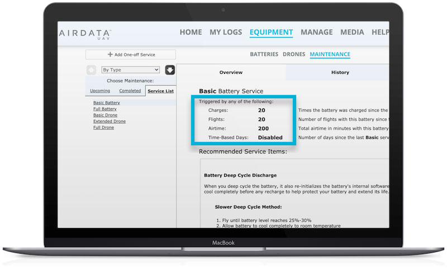Open the HELP menu

tap(381, 32)
